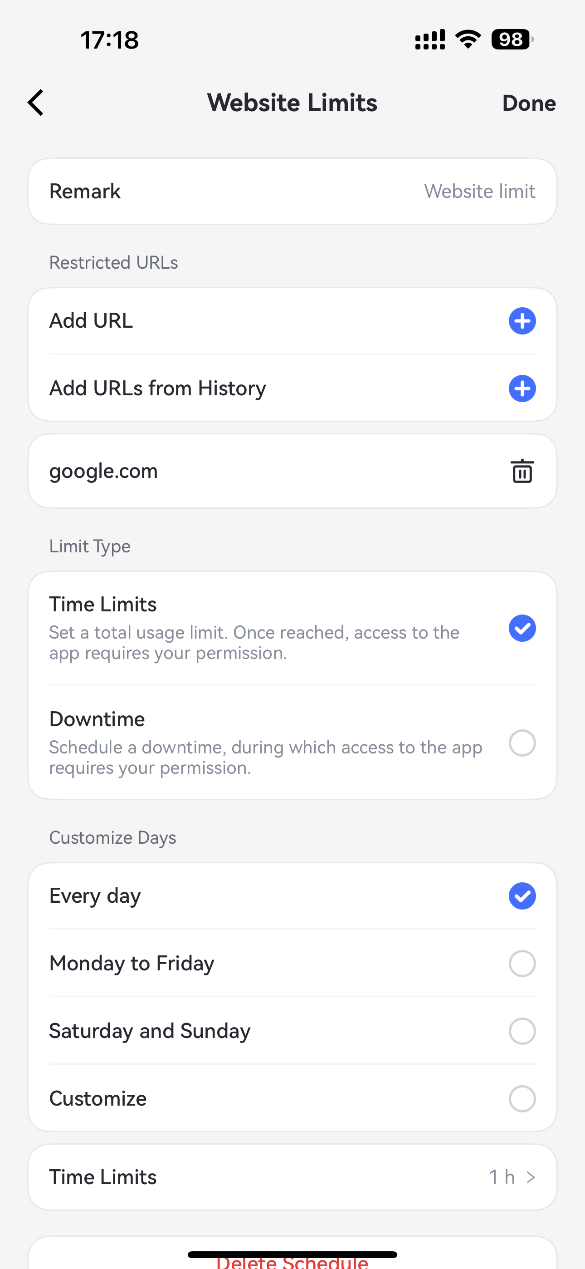Tap Delete Schedule at the bottom

point(292,1261)
